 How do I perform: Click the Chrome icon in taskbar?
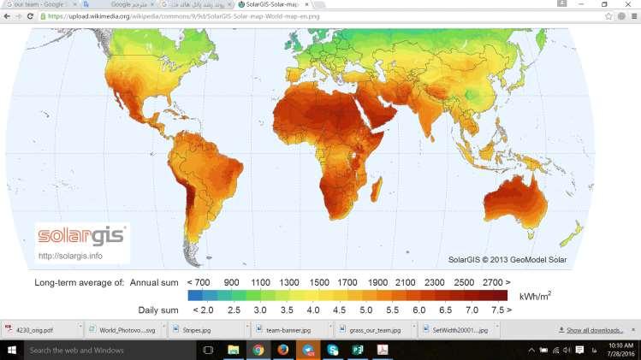[x=258, y=351]
